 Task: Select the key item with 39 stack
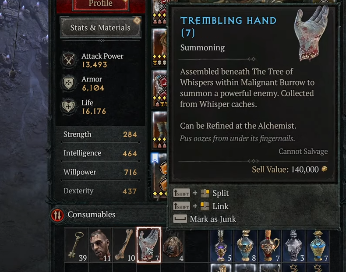[76, 245]
